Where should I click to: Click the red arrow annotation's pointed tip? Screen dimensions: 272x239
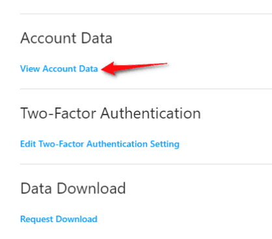tap(103, 70)
